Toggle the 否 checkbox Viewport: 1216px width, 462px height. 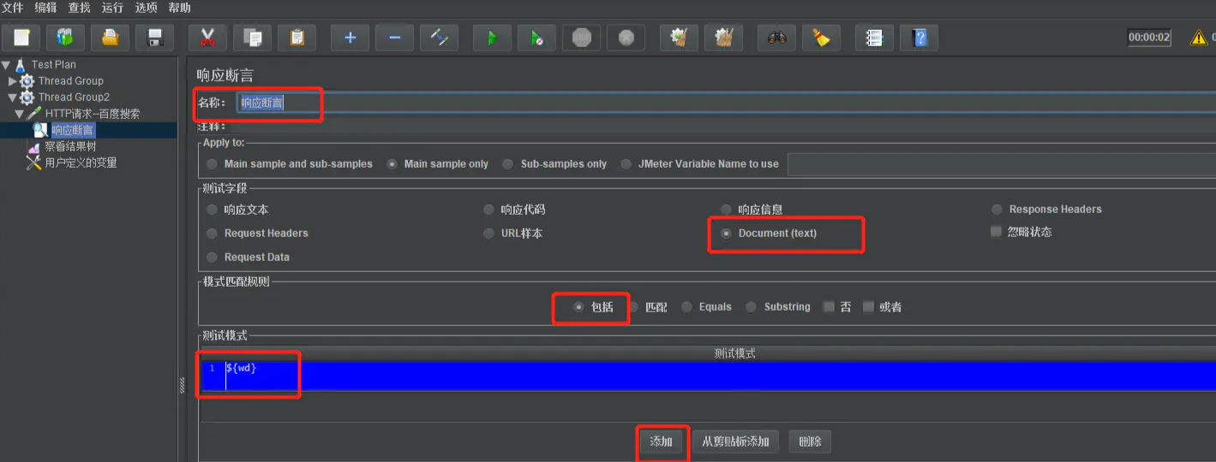[829, 307]
